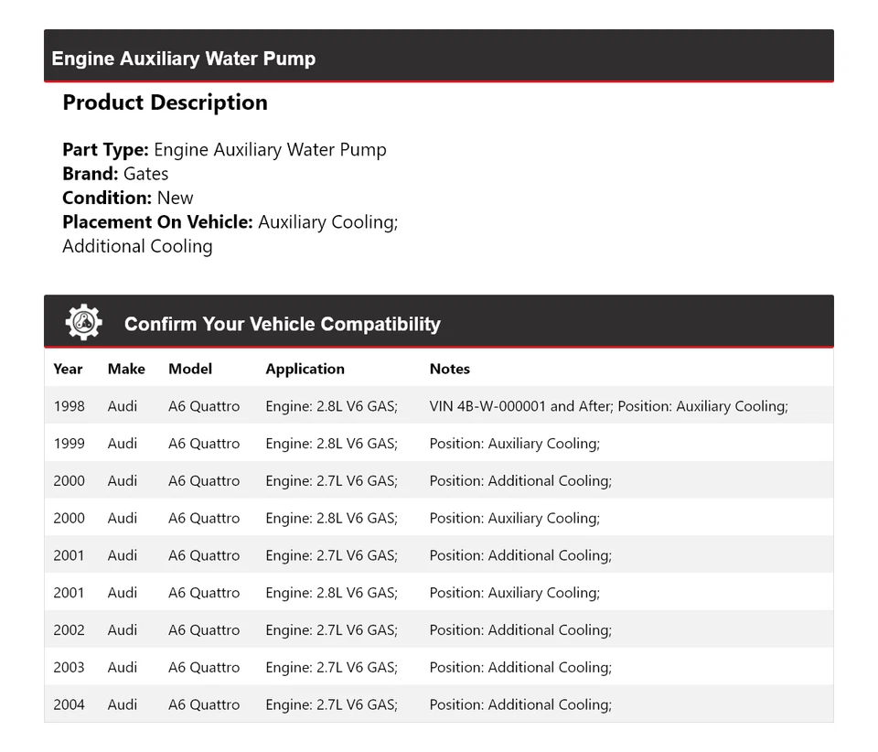
Task: Click the gear compatibility icon
Action: [83, 323]
